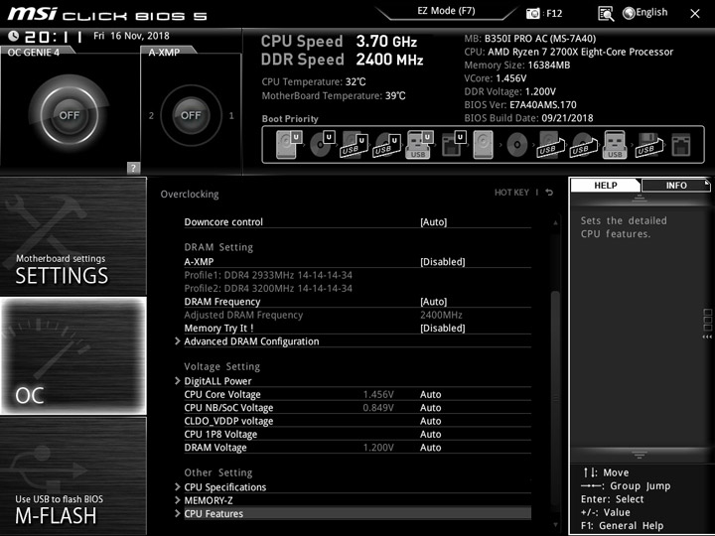Click the Overclocking page title
The height and width of the screenshot is (536, 715).
[x=190, y=195]
